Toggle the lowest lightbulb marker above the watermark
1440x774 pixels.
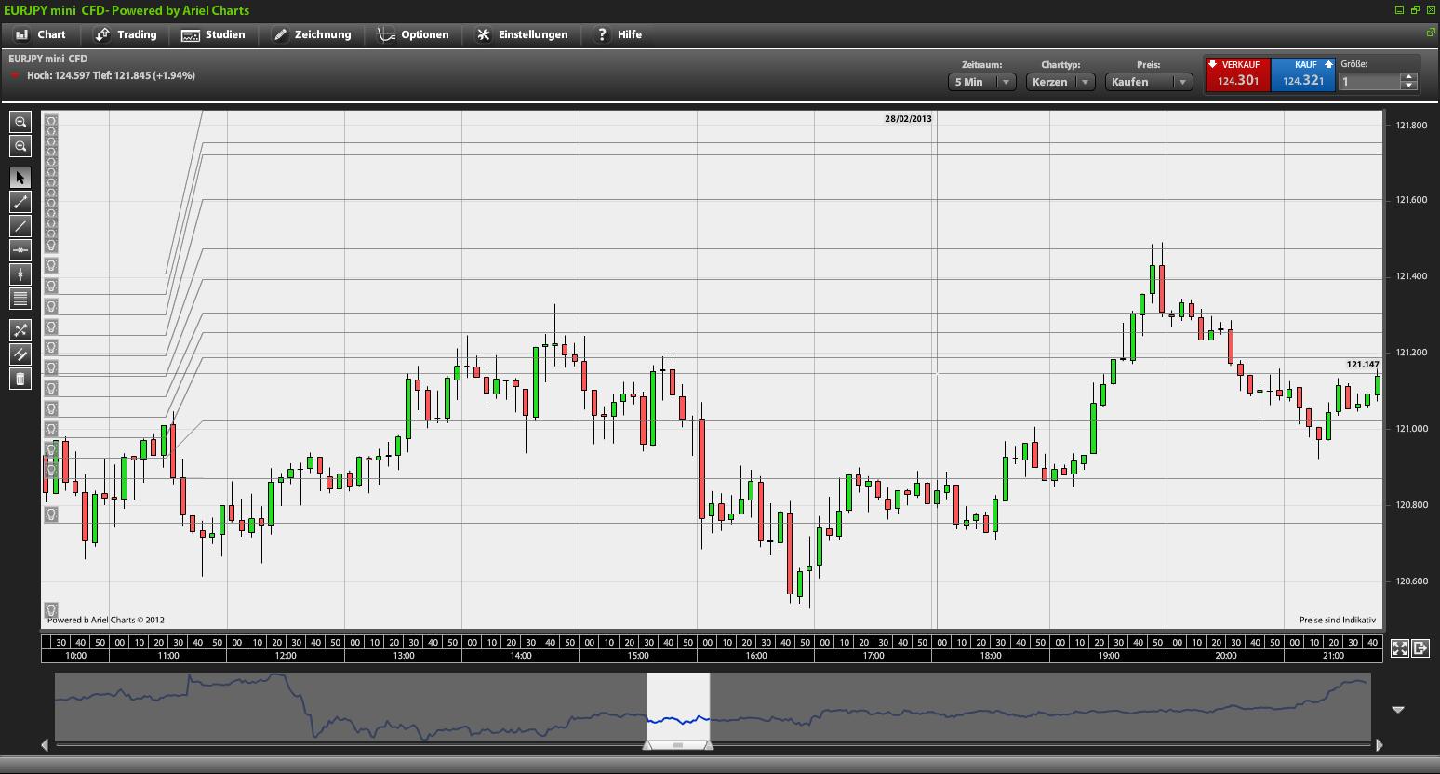pos(51,610)
